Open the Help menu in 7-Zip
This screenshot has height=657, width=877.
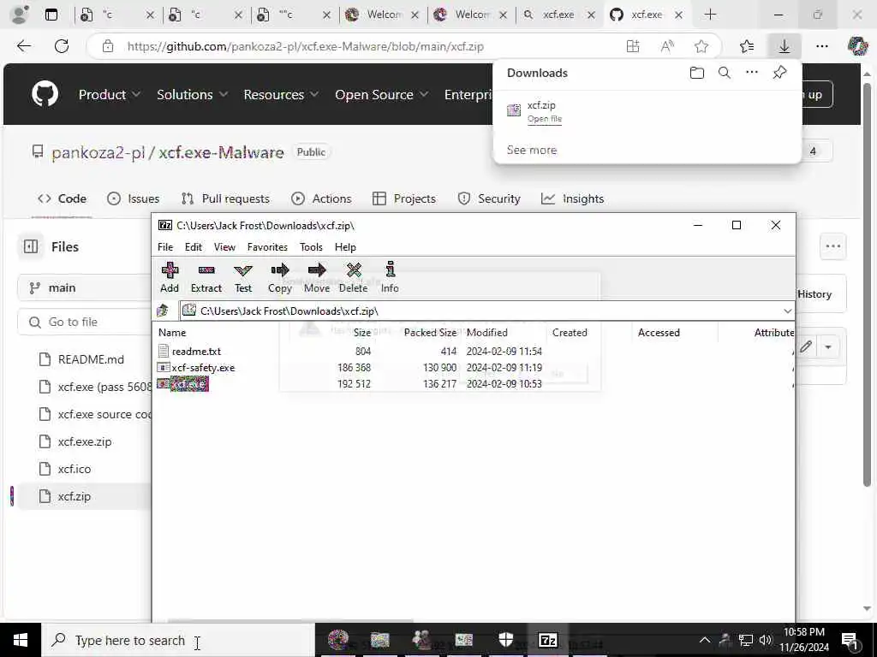(345, 247)
